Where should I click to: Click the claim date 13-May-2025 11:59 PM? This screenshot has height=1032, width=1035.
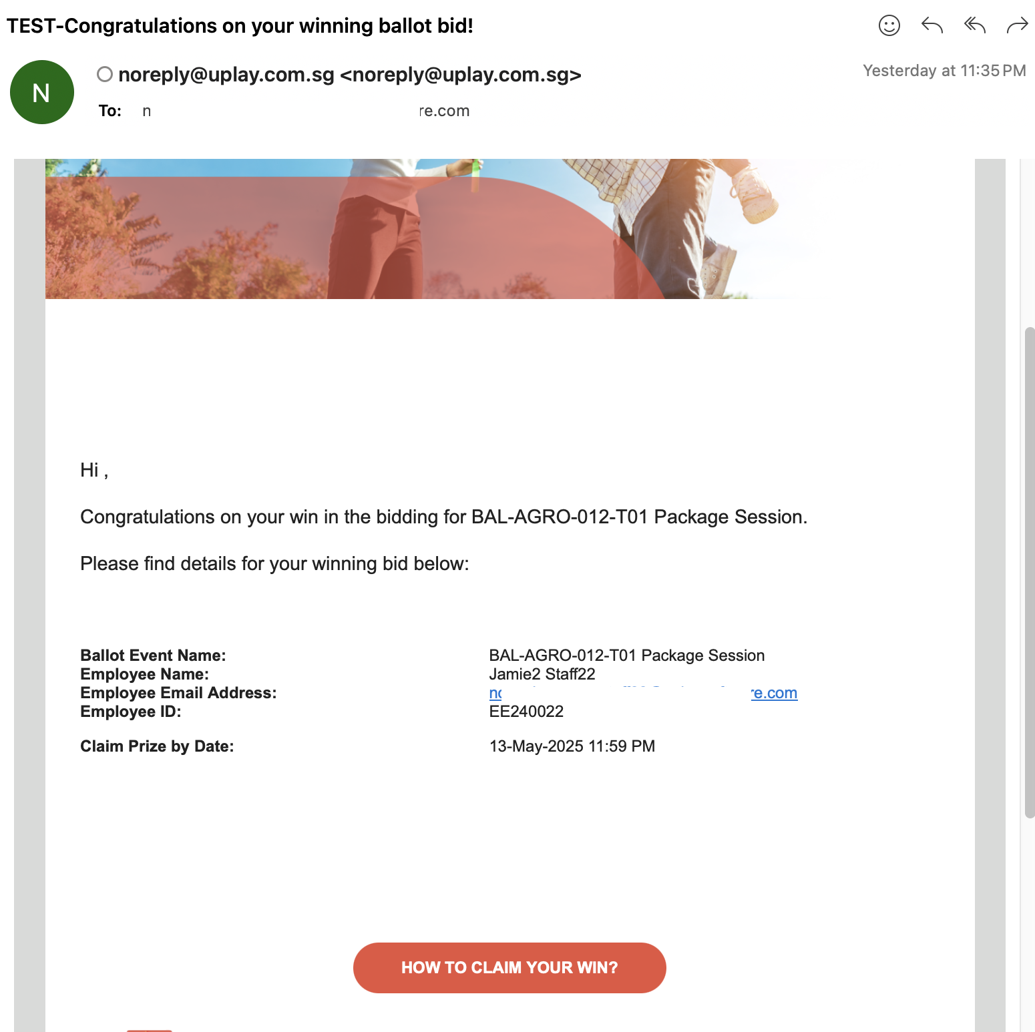pos(572,746)
